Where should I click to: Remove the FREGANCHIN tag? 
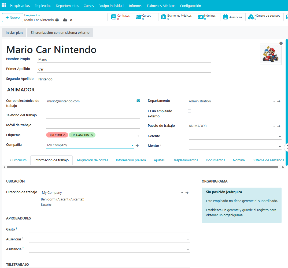92,135
